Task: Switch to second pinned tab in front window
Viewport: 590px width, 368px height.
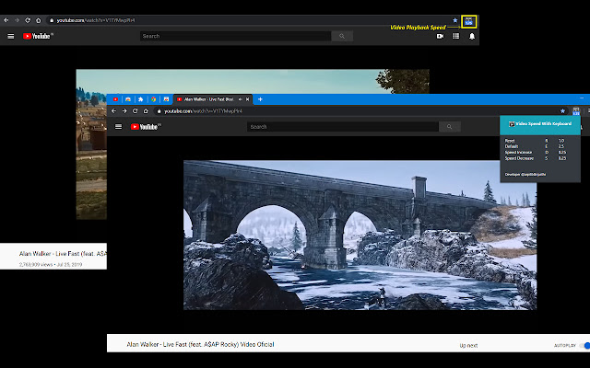Action: (x=128, y=99)
